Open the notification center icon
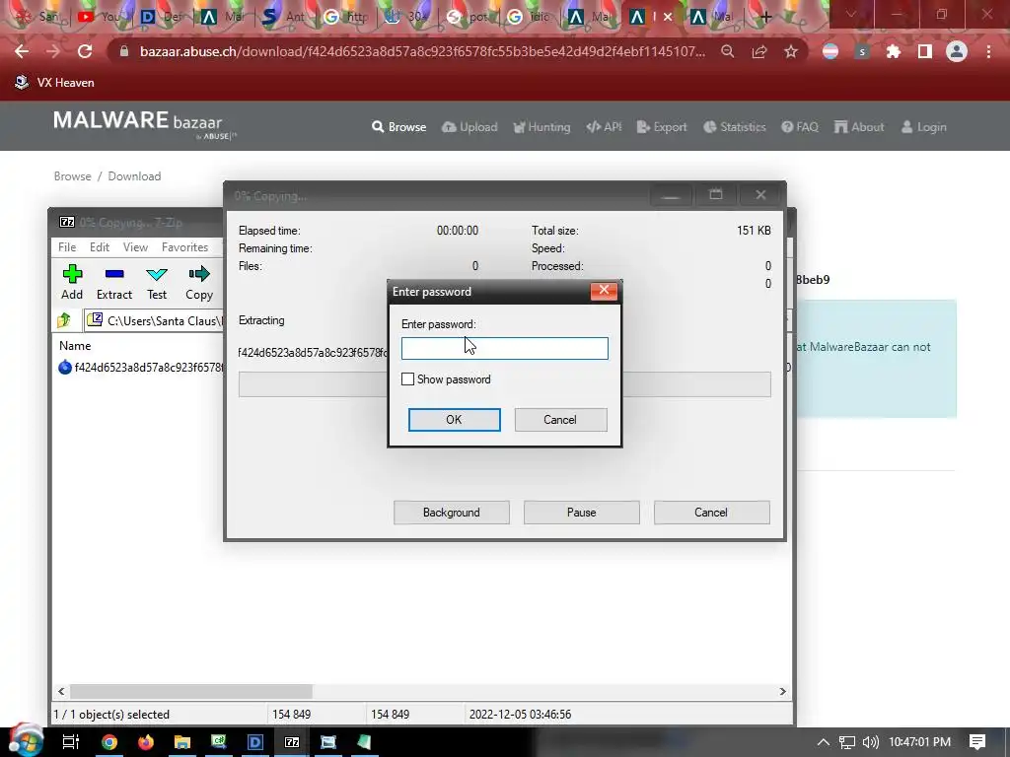This screenshot has height=757, width=1010. (x=977, y=742)
